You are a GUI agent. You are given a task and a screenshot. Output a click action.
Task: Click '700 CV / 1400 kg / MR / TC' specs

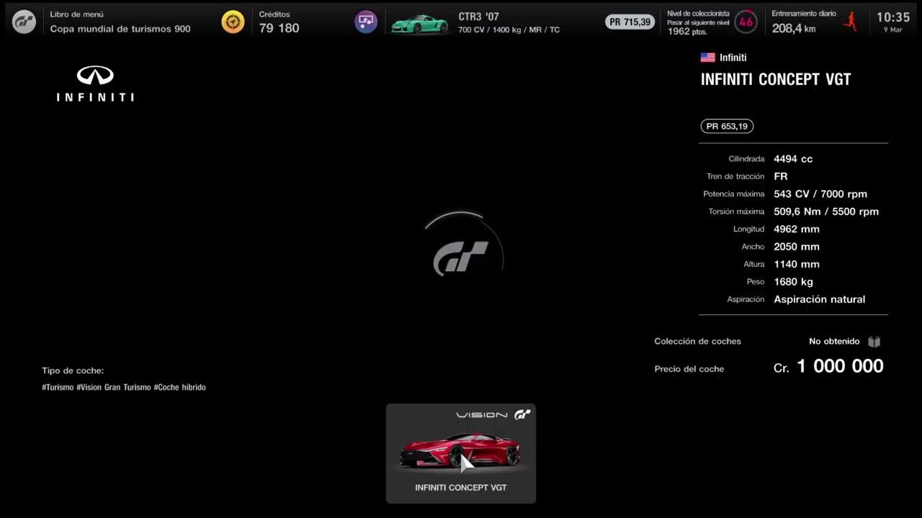click(509, 30)
